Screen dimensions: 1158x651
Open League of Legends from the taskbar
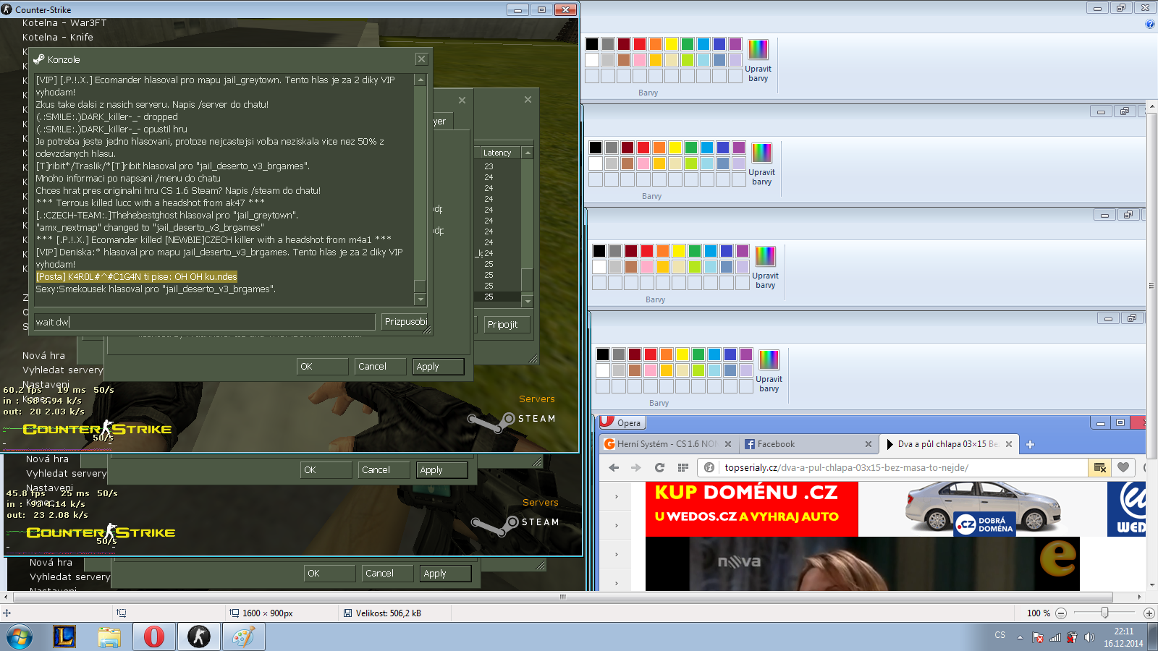(x=64, y=637)
